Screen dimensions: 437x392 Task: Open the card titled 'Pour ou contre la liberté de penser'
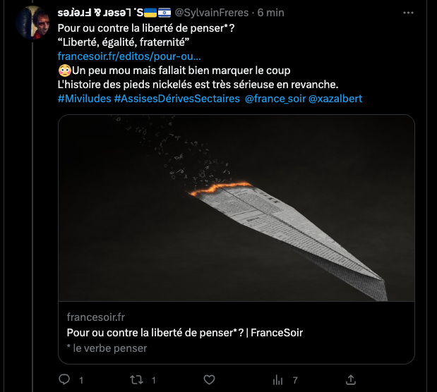[184, 333]
